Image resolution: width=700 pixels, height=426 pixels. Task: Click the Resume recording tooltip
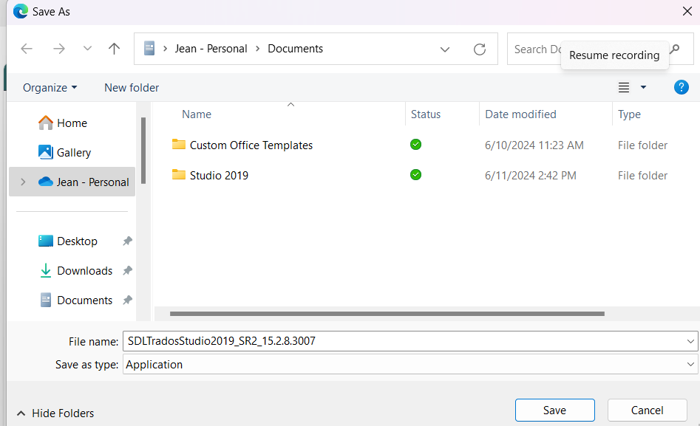[x=614, y=55]
